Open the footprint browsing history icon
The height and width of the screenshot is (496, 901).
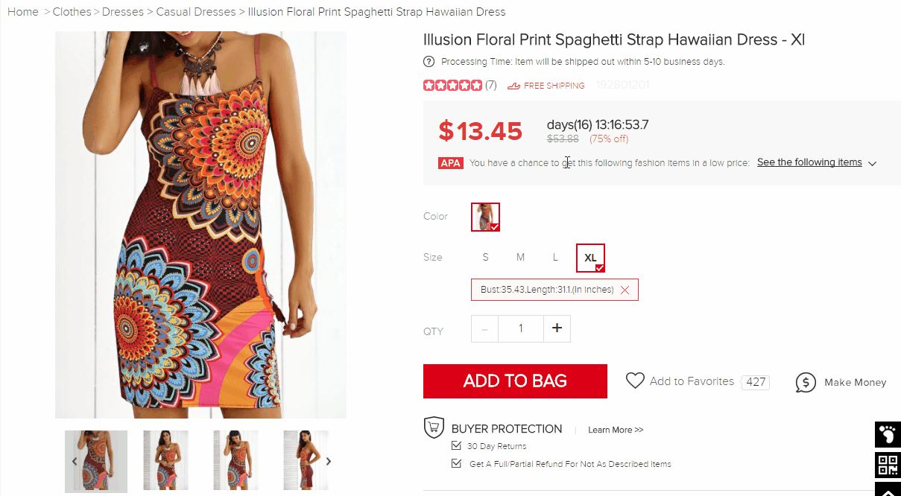(887, 433)
